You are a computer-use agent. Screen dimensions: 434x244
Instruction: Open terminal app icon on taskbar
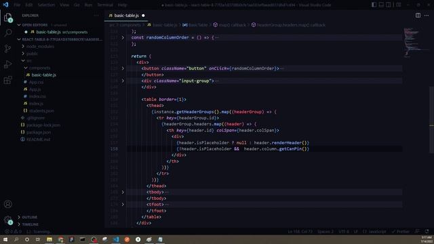[83, 239]
